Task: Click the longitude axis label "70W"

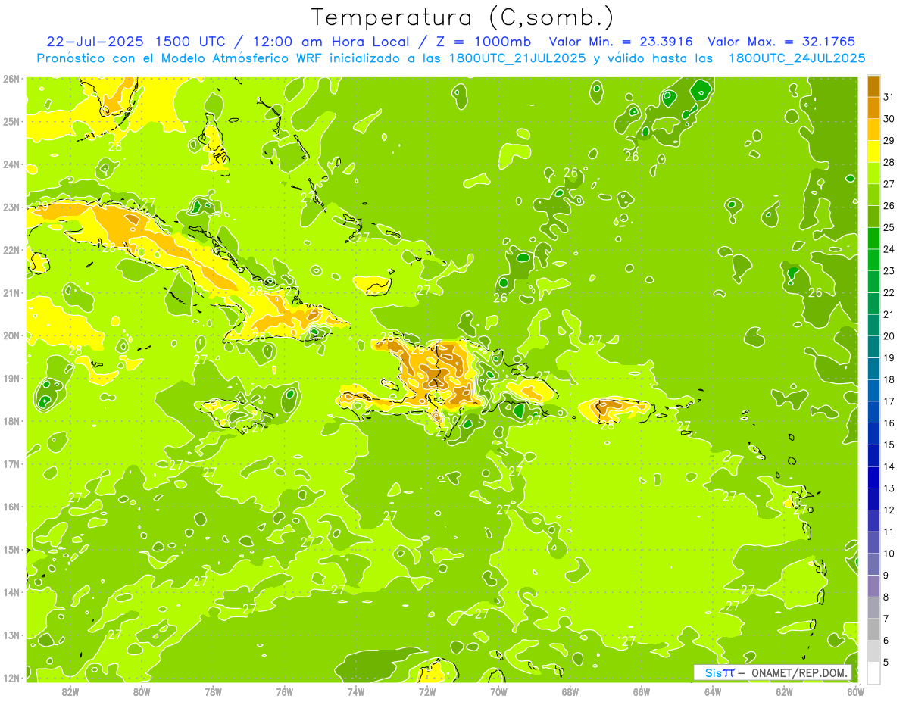Action: point(498,691)
